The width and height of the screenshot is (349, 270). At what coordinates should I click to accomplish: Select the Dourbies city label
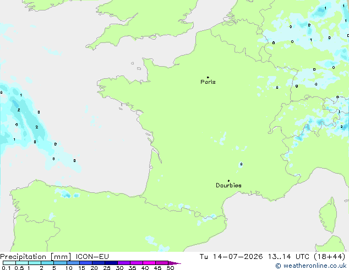click(228, 185)
